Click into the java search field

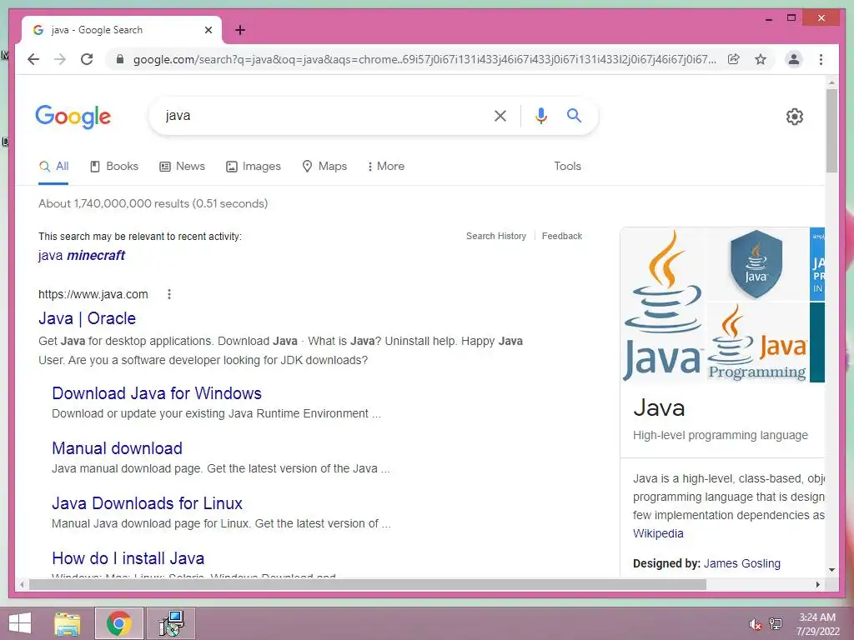tap(321, 115)
